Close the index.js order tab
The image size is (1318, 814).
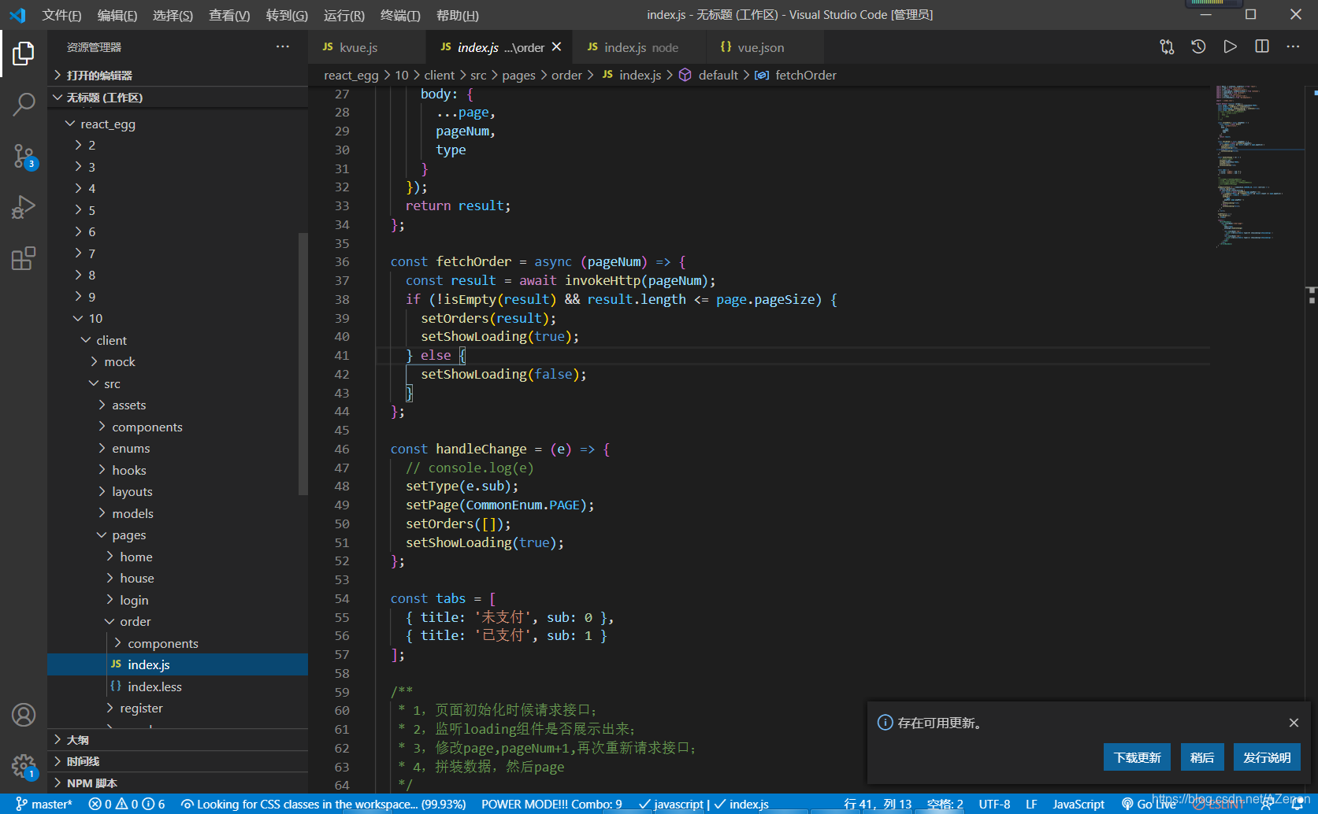coord(556,47)
